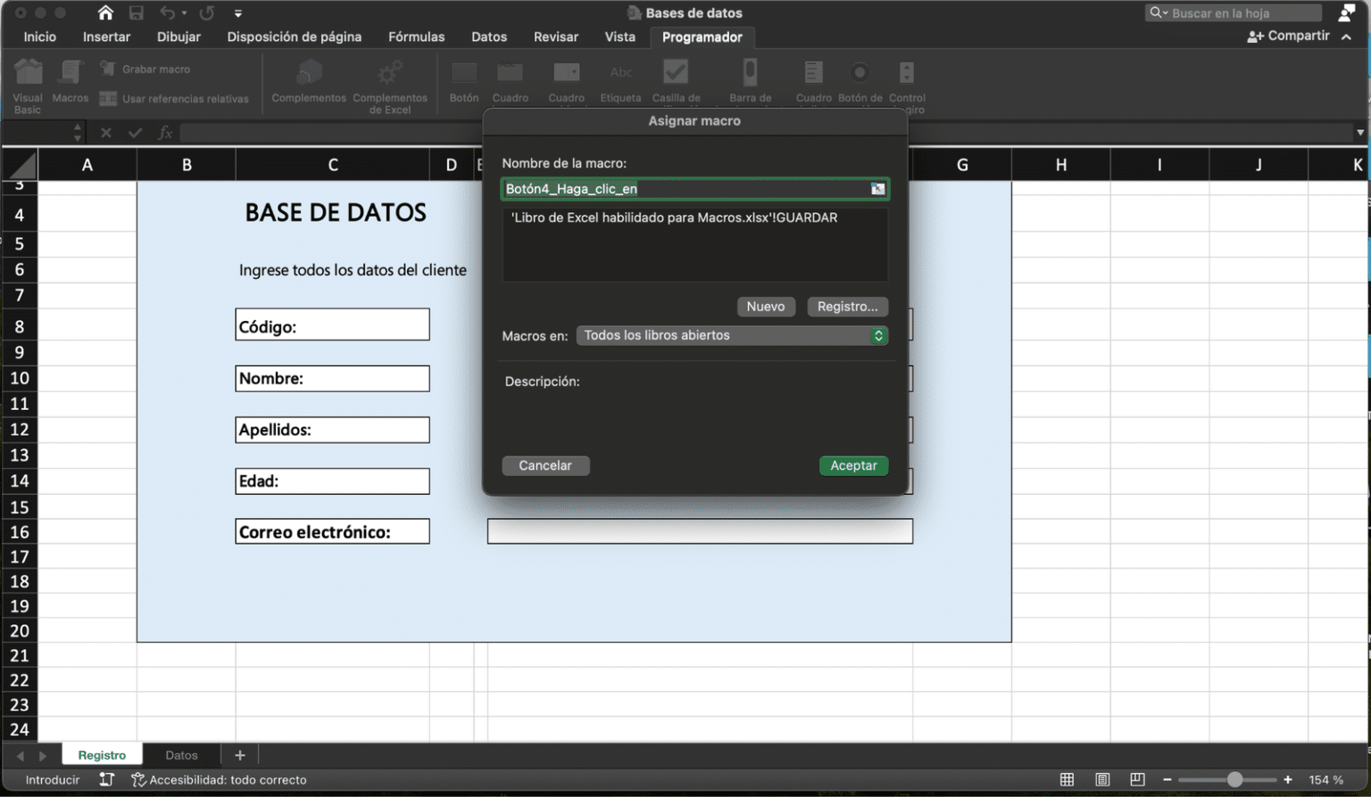Open the Macros en dropdown

(x=732, y=335)
